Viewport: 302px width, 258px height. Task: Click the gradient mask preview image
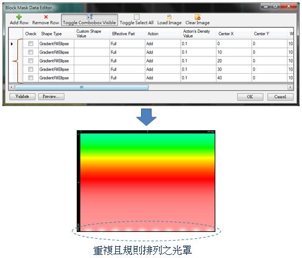(146, 181)
